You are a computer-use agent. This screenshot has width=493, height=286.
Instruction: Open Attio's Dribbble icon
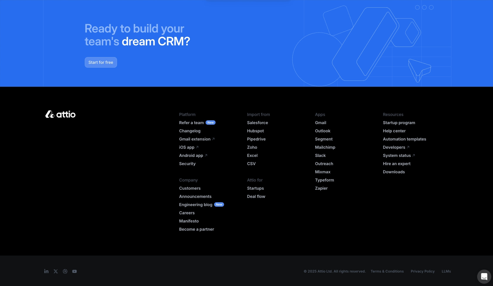(x=65, y=271)
